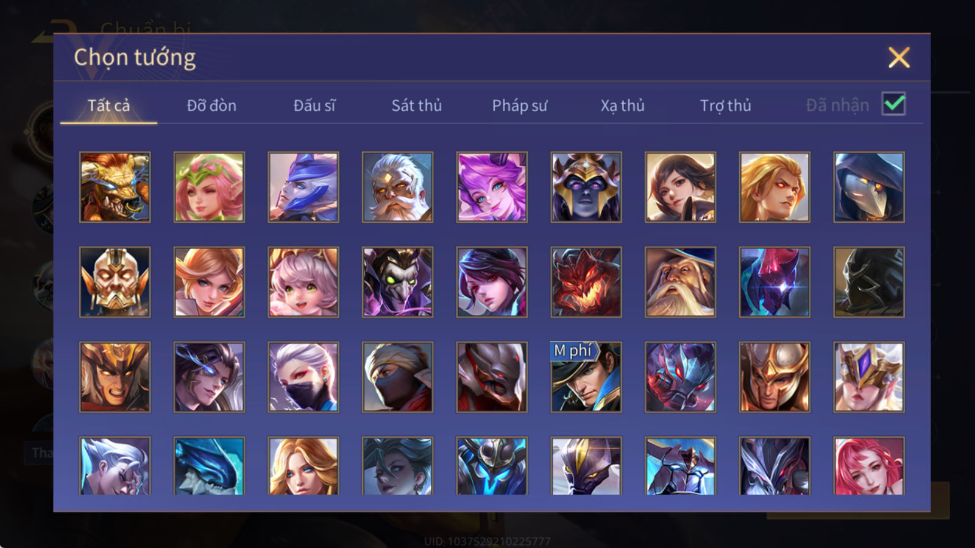Pick the green-eyed dark jester hero
Screen dimensions: 975x548
(397, 282)
